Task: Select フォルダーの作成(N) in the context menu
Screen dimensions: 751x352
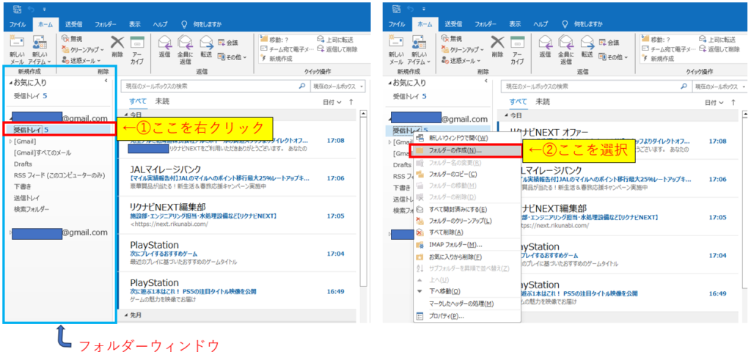Action: coord(455,150)
